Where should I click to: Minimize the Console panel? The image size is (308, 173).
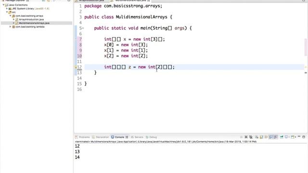299,136
